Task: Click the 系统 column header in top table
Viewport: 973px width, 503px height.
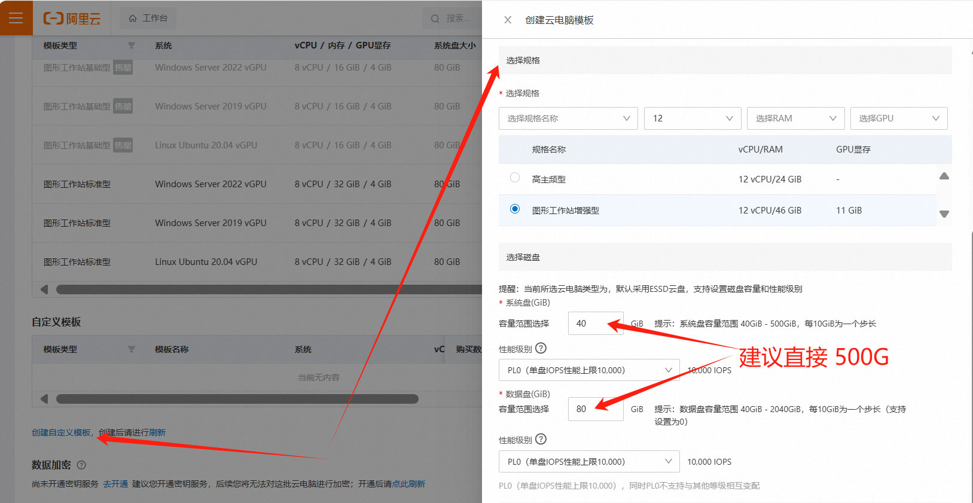Action: (x=163, y=45)
